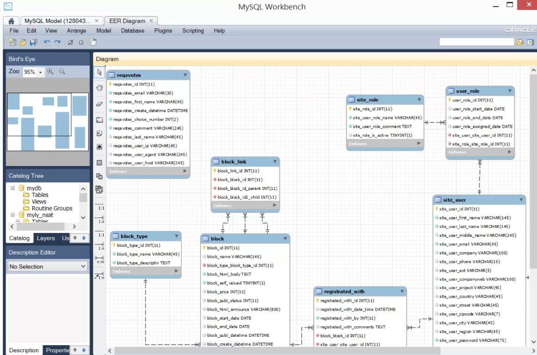Viewport: 537px width, 355px height.
Task: Select Tables folder under mydb
Action: point(36,195)
